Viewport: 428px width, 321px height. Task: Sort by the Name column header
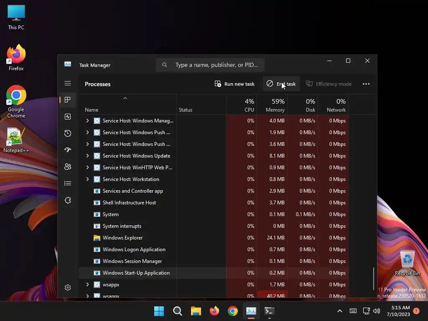[x=127, y=105]
